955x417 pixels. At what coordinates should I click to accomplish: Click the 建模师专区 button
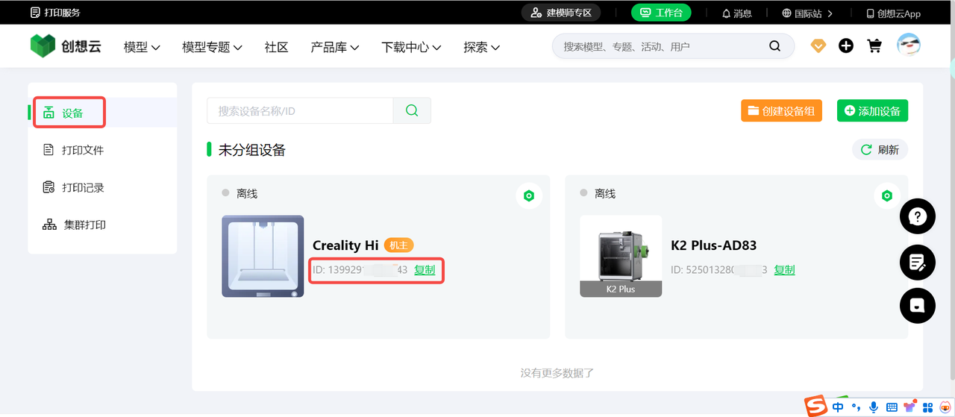tap(560, 13)
